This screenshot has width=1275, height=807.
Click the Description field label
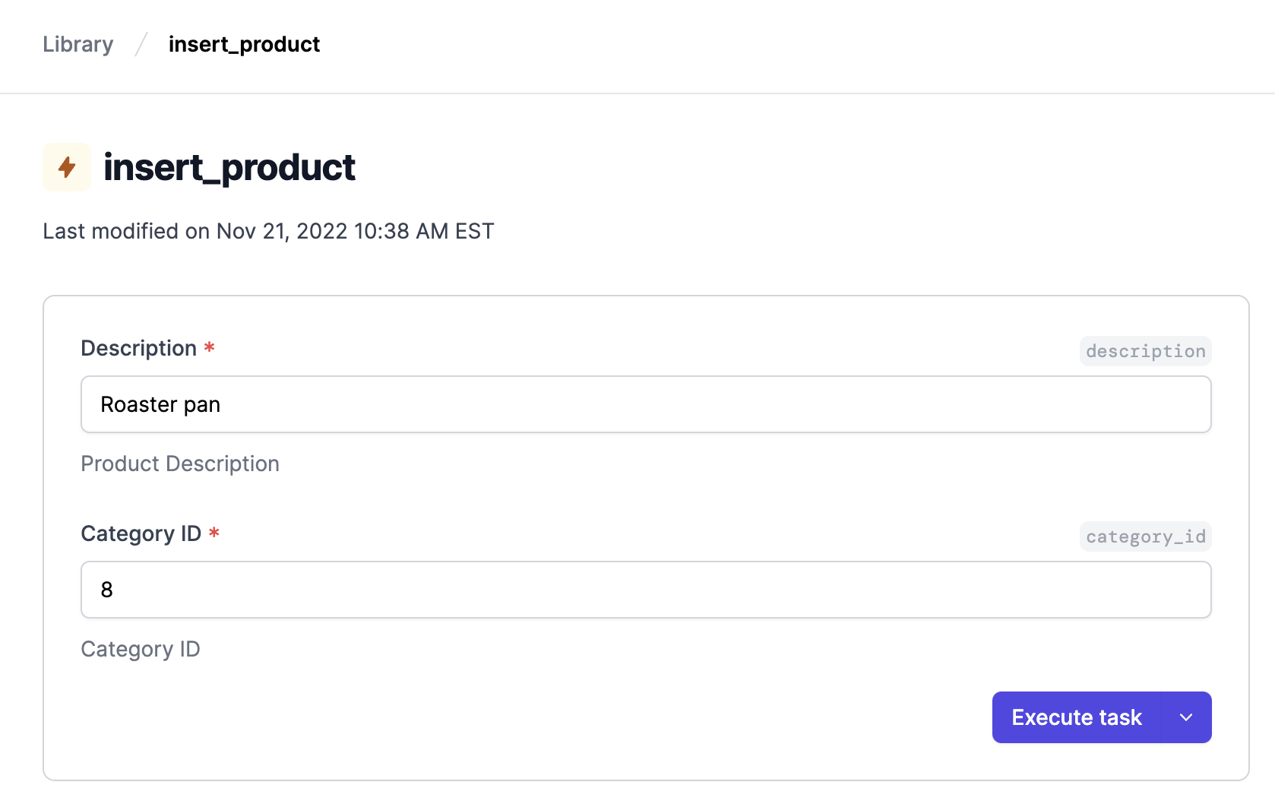(x=139, y=348)
